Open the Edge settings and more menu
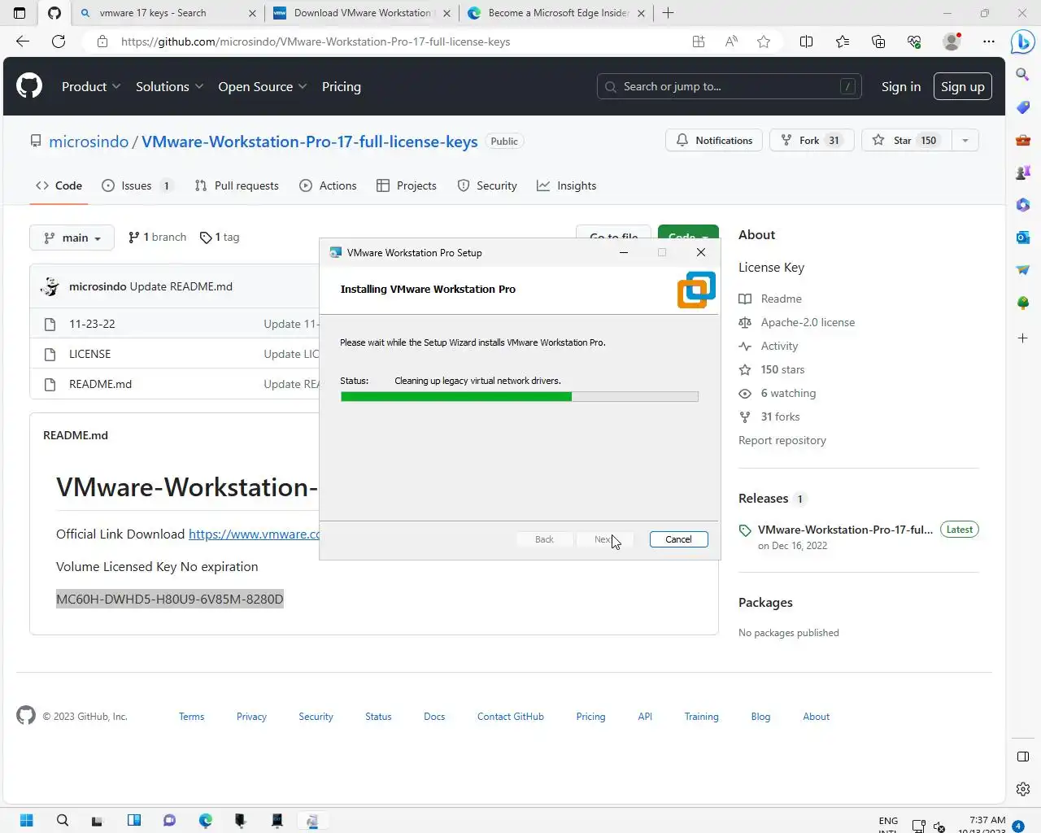Viewport: 1041px width, 833px height. pyautogui.click(x=989, y=41)
